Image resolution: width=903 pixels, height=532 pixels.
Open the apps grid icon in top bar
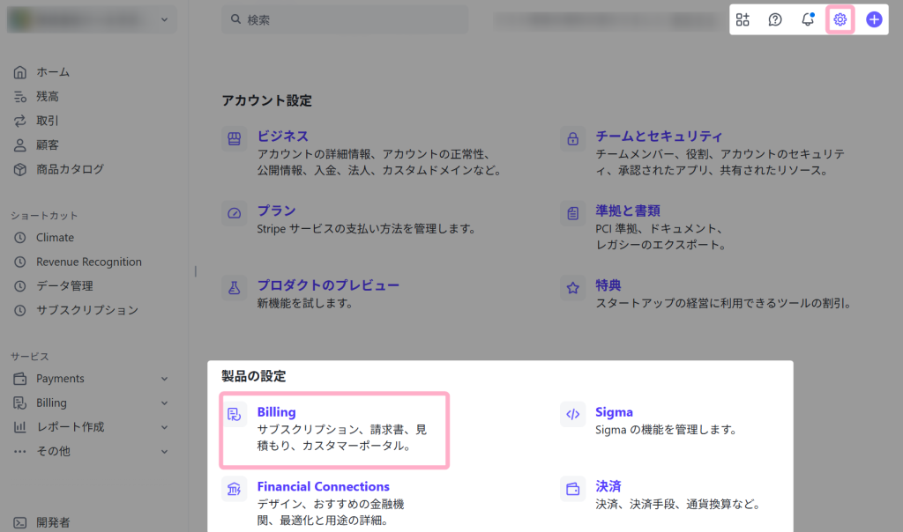pyautogui.click(x=743, y=19)
